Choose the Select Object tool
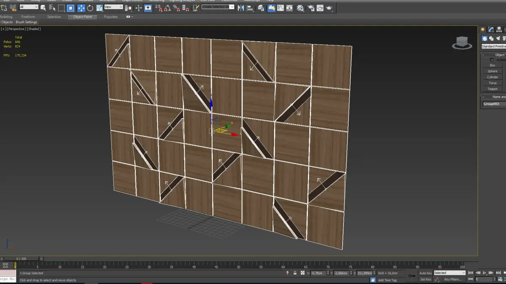Screen dimensions: 506x284 pyautogui.click(x=43, y=8)
